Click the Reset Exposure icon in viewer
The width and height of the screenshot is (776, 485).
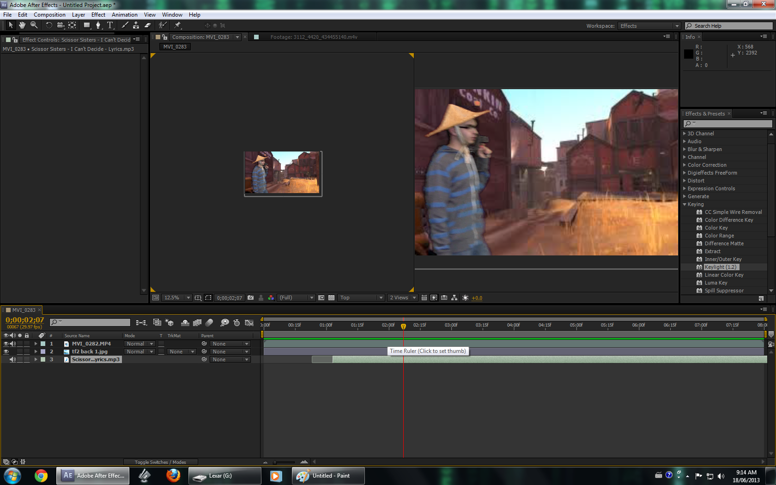[465, 298]
